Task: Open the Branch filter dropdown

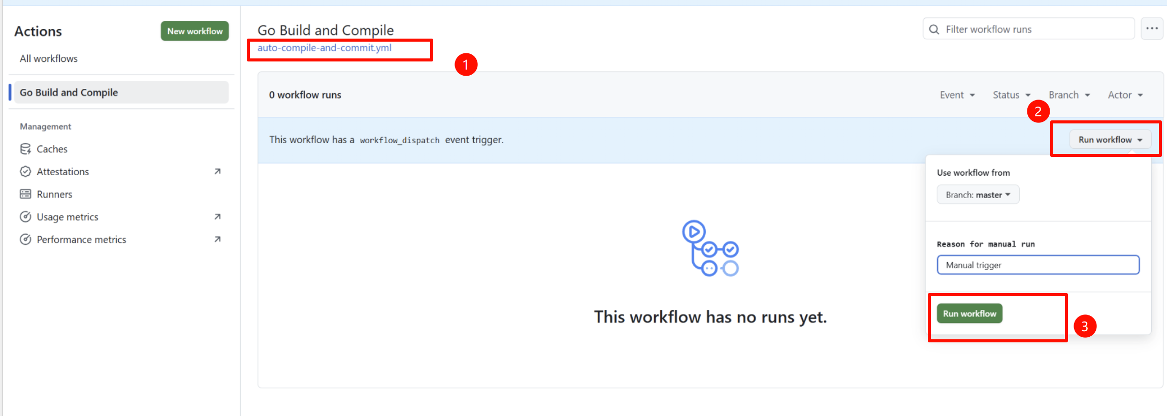Action: pos(1069,95)
